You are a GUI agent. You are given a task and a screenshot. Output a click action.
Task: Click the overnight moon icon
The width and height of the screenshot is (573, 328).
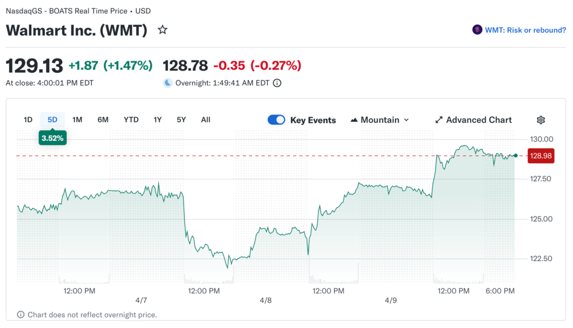tap(168, 83)
